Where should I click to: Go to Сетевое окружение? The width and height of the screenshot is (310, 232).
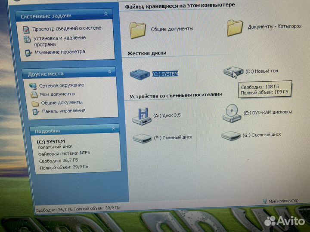pyautogui.click(x=62, y=85)
